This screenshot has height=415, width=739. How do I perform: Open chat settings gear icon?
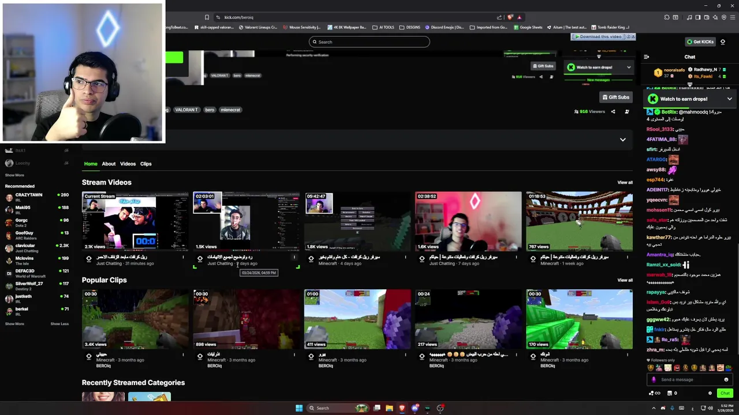pyautogui.click(x=710, y=394)
